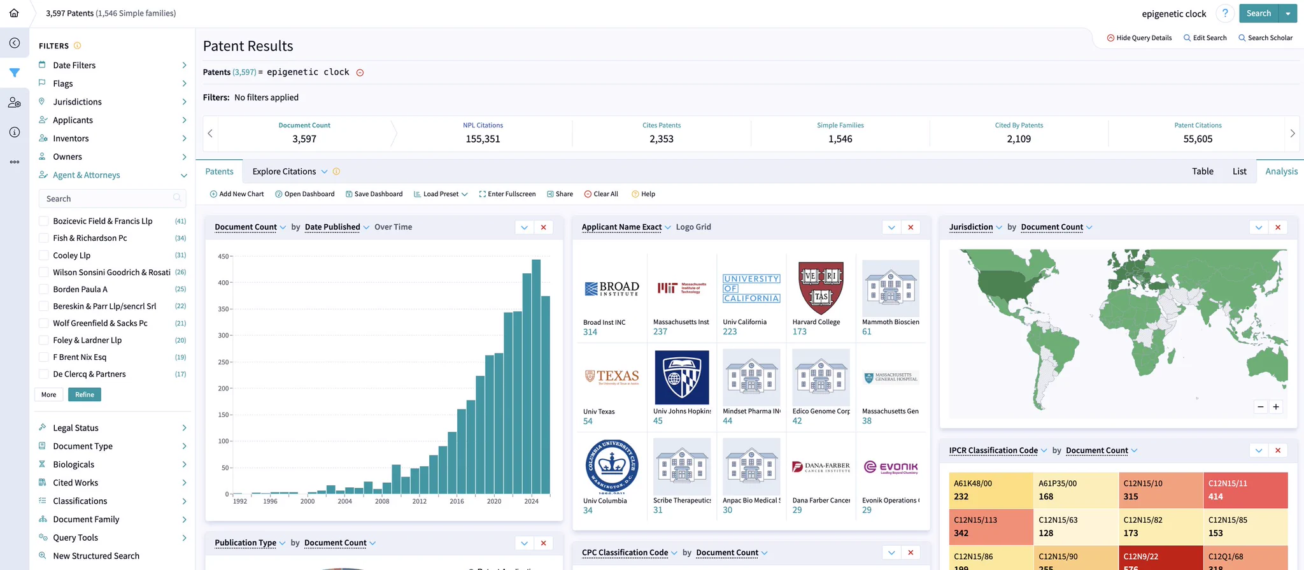Close the Applicant Name Exact logo grid
Image resolution: width=1304 pixels, height=570 pixels.
click(x=911, y=227)
